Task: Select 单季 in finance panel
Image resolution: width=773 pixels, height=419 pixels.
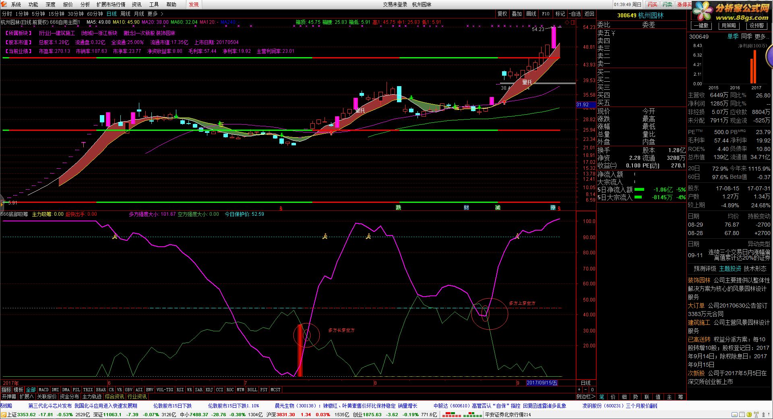Action: point(733,36)
